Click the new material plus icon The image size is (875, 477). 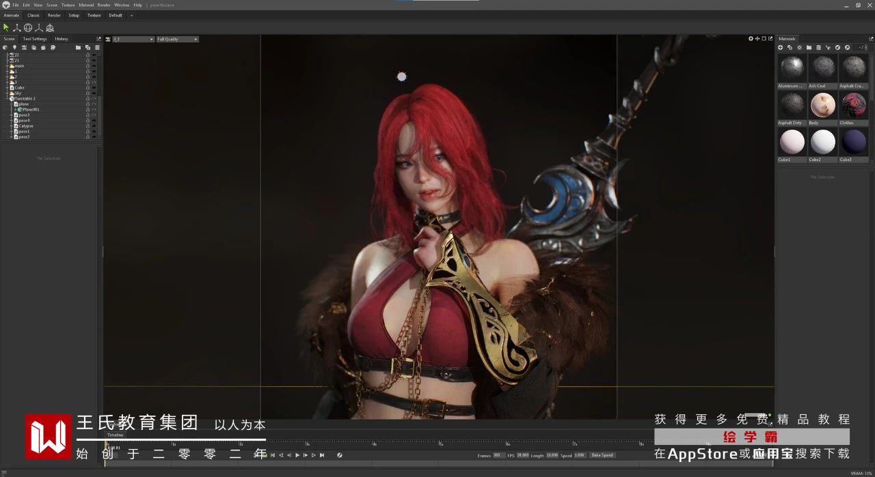(x=780, y=47)
